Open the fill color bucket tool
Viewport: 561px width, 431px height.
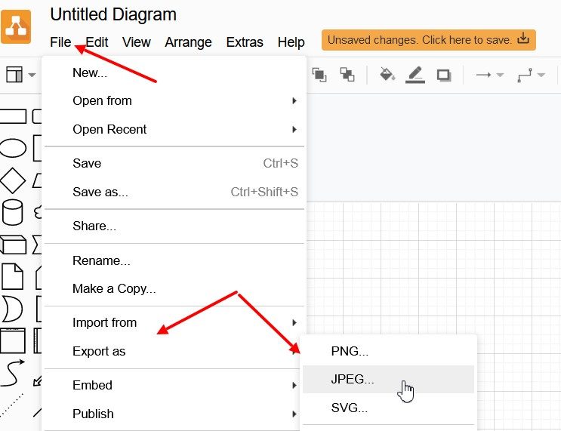[x=387, y=74]
